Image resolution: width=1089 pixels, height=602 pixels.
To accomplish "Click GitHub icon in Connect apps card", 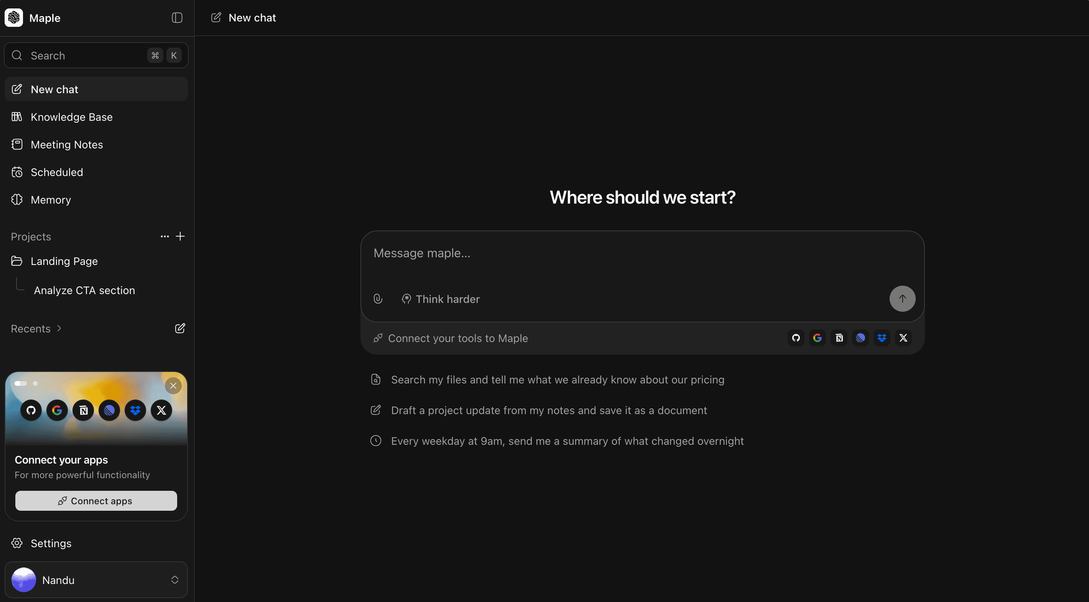I will 31,410.
